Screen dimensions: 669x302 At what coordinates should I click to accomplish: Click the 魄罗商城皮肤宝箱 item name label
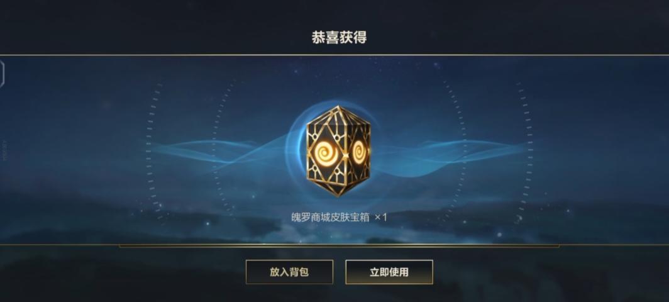[x=330, y=217]
